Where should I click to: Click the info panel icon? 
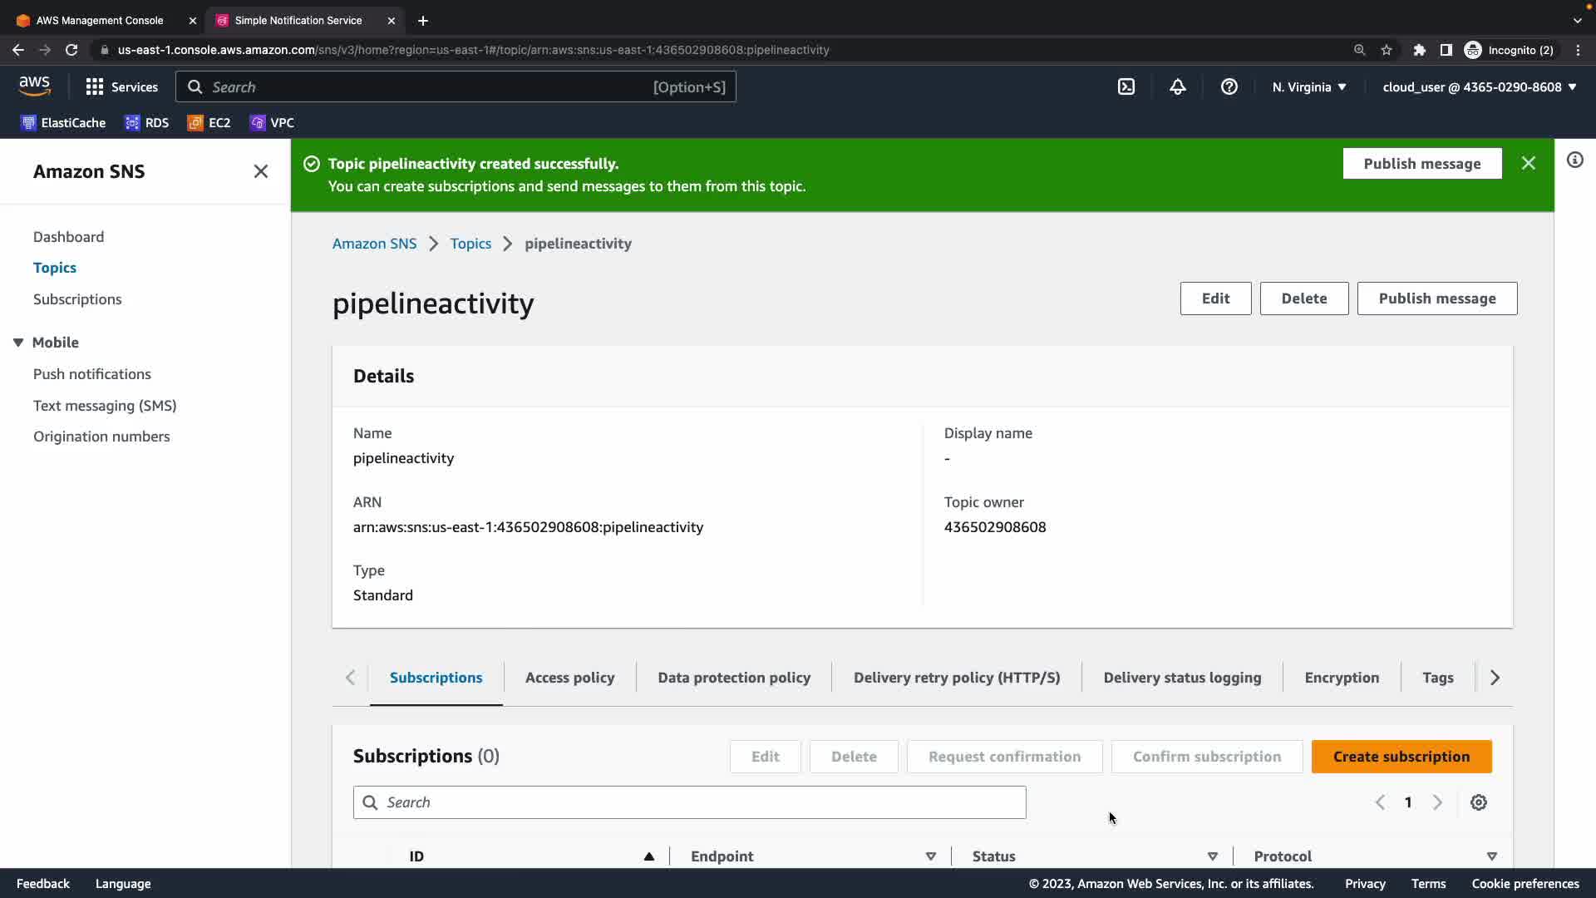1575,160
